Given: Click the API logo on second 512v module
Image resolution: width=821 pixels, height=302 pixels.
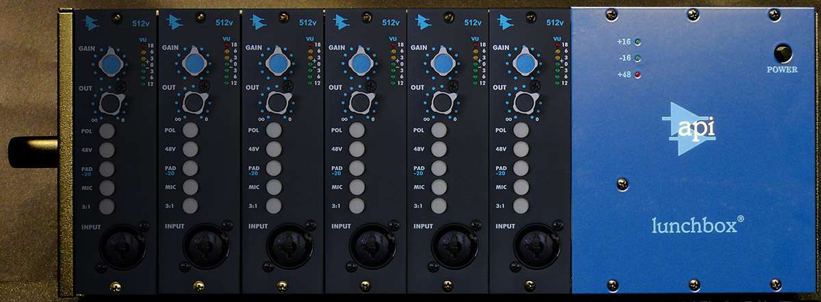Looking at the screenshot, I should [x=174, y=22].
